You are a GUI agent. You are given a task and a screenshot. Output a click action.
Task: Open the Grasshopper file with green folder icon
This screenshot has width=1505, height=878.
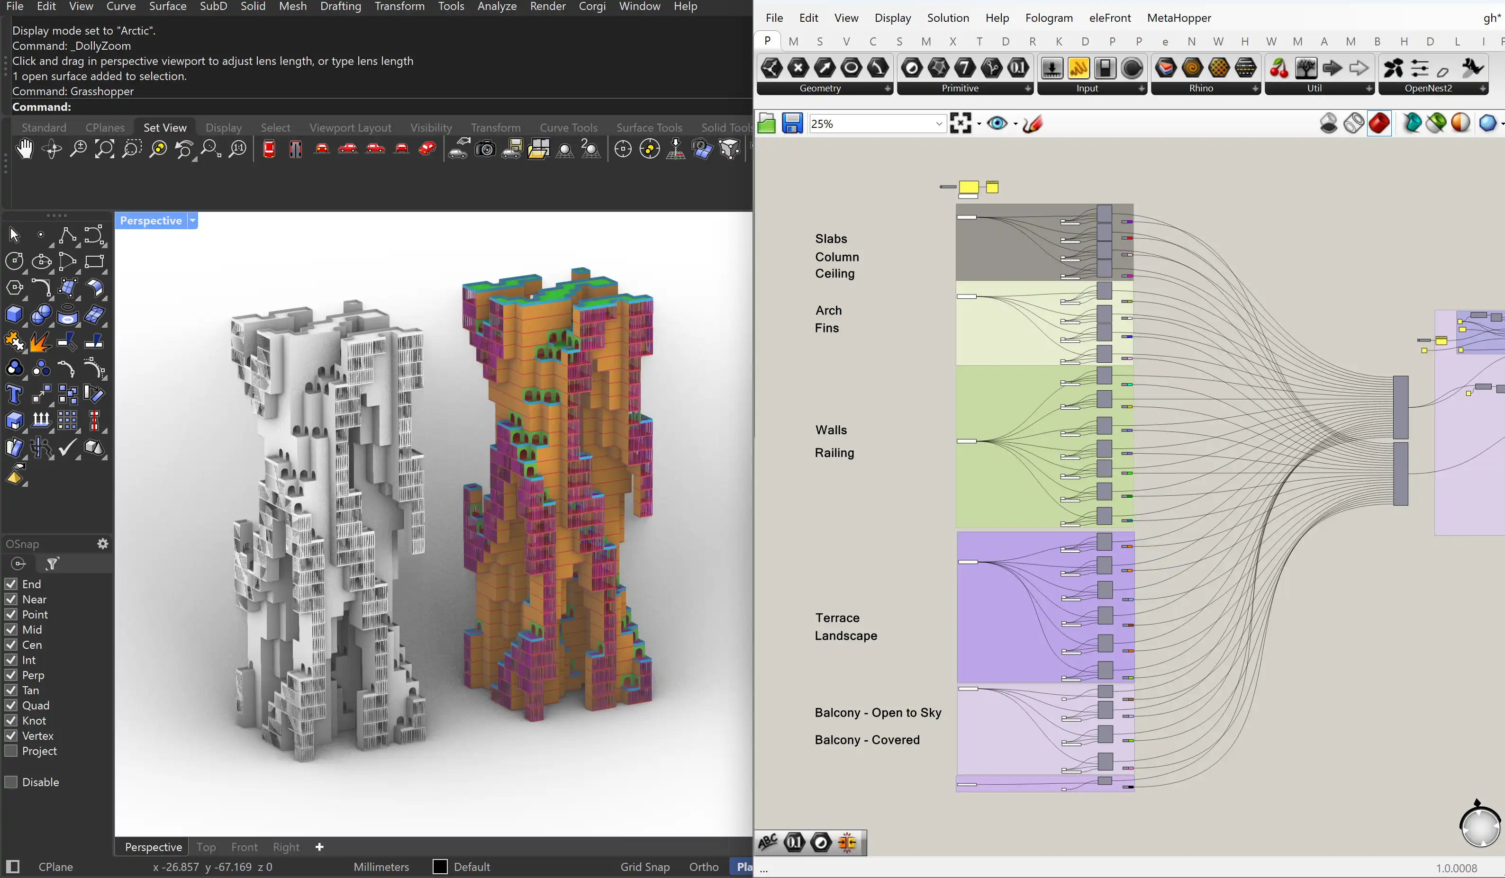pos(766,124)
